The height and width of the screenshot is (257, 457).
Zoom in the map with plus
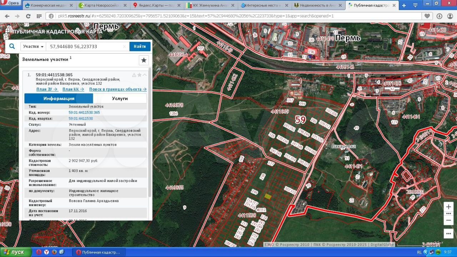click(448, 207)
